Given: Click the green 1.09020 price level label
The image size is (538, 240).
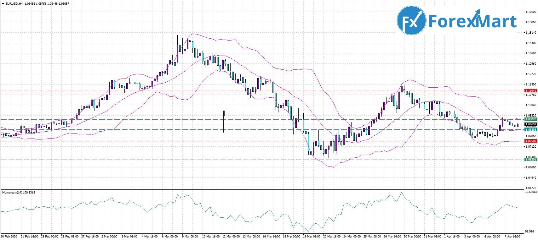Looking at the screenshot, I should click(x=530, y=119).
